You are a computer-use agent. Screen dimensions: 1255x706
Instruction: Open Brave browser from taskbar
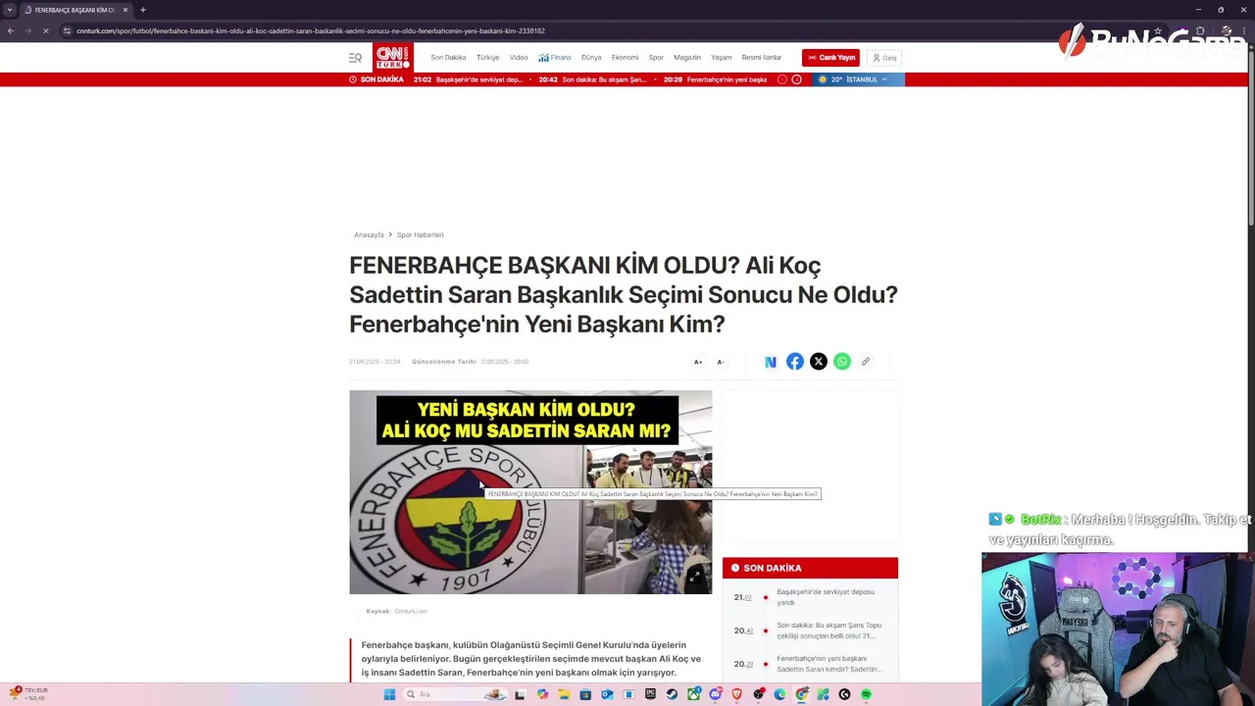click(x=736, y=694)
